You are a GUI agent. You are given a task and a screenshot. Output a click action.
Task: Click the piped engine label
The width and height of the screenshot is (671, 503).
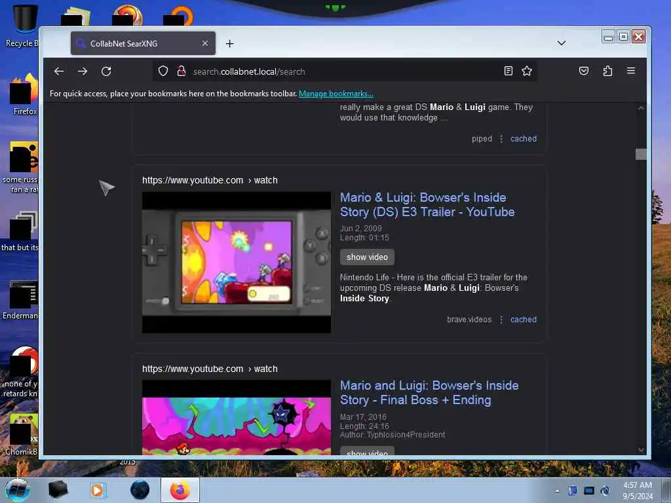click(x=482, y=139)
